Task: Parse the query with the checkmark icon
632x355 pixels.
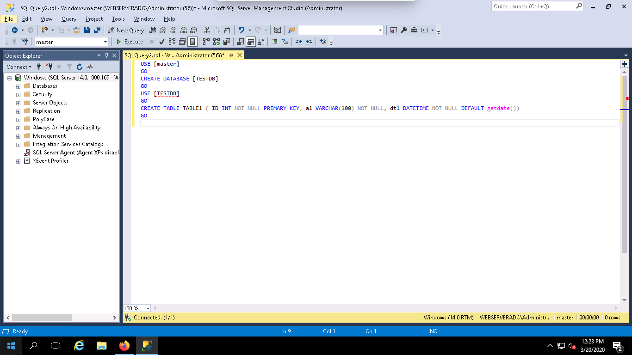Action: [x=162, y=42]
